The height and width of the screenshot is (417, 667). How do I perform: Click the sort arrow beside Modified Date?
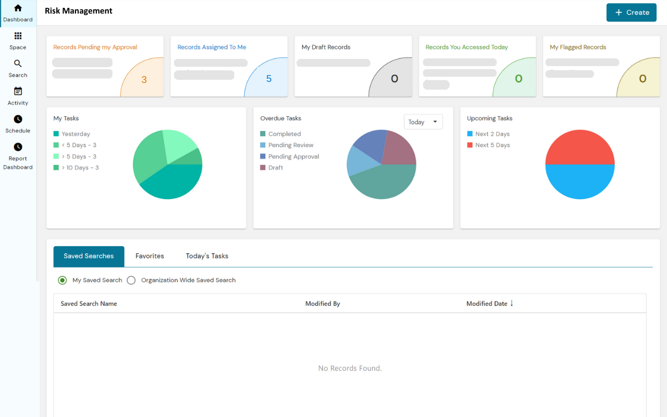(512, 303)
